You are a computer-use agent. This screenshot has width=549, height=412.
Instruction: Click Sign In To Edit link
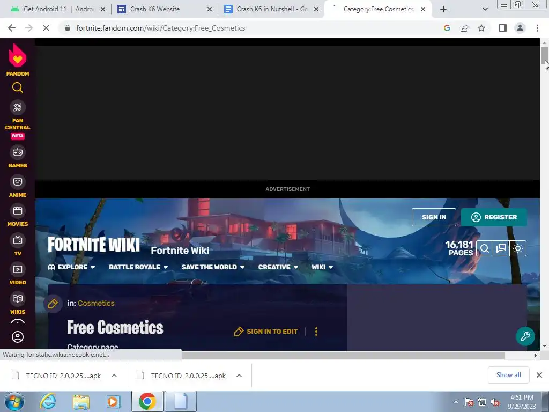point(266,332)
